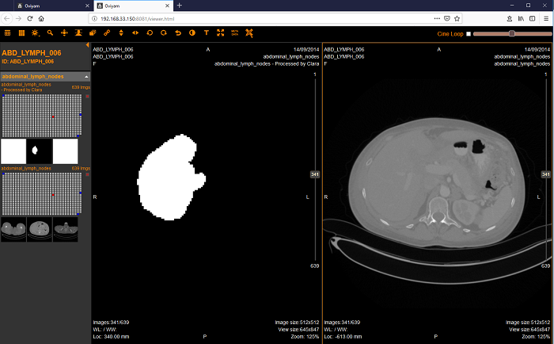Open the meta data viewer
This screenshot has height=344, width=554.
pyautogui.click(x=234, y=33)
